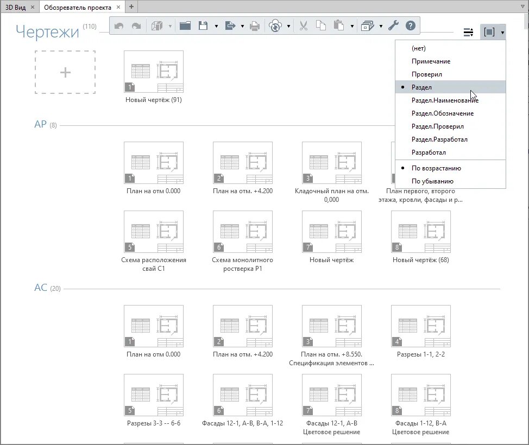Open Кладочный план на отм. 0,000 thumbnail

[x=332, y=163]
